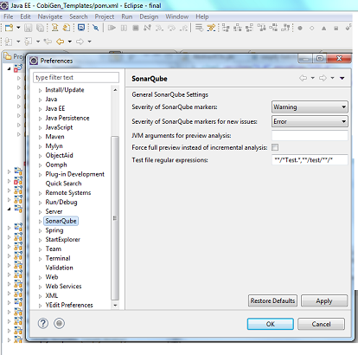358x355 pixels.
Task: Open the New wizard dropdown arrow
Action: click(18, 28)
